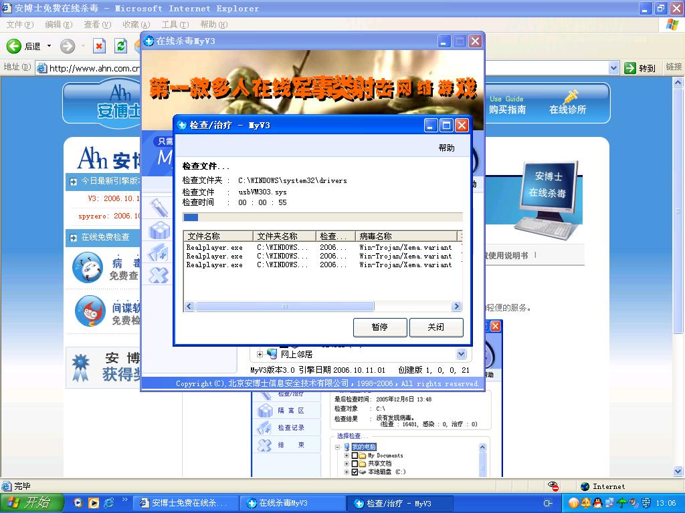
Task: Click the scan progress bar
Action: pyautogui.click(x=322, y=217)
